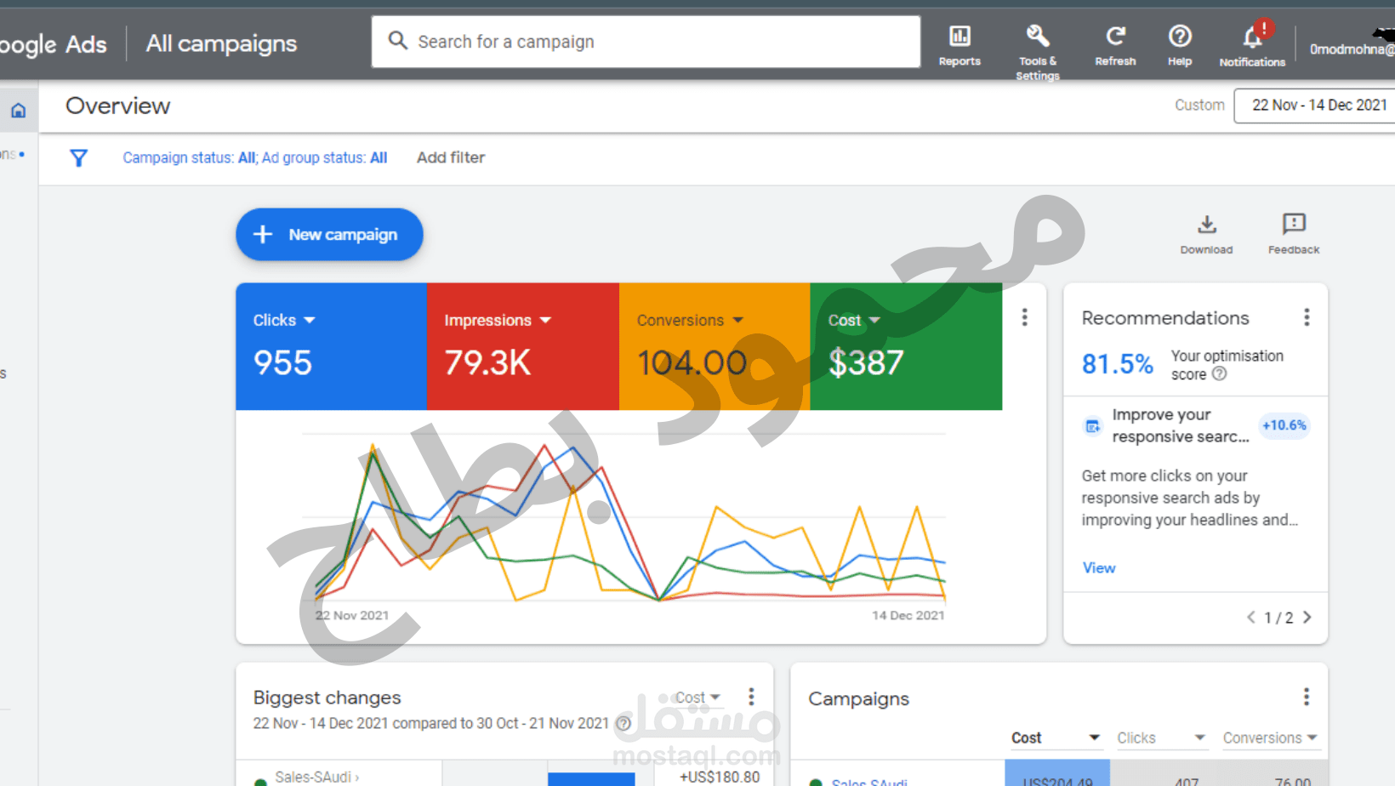This screenshot has width=1395, height=786.
Task: Click Google Ads logo
Action: pos(53,44)
